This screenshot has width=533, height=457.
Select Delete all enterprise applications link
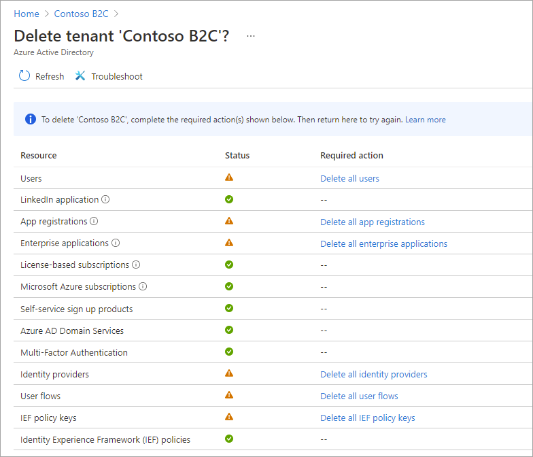pyautogui.click(x=383, y=243)
